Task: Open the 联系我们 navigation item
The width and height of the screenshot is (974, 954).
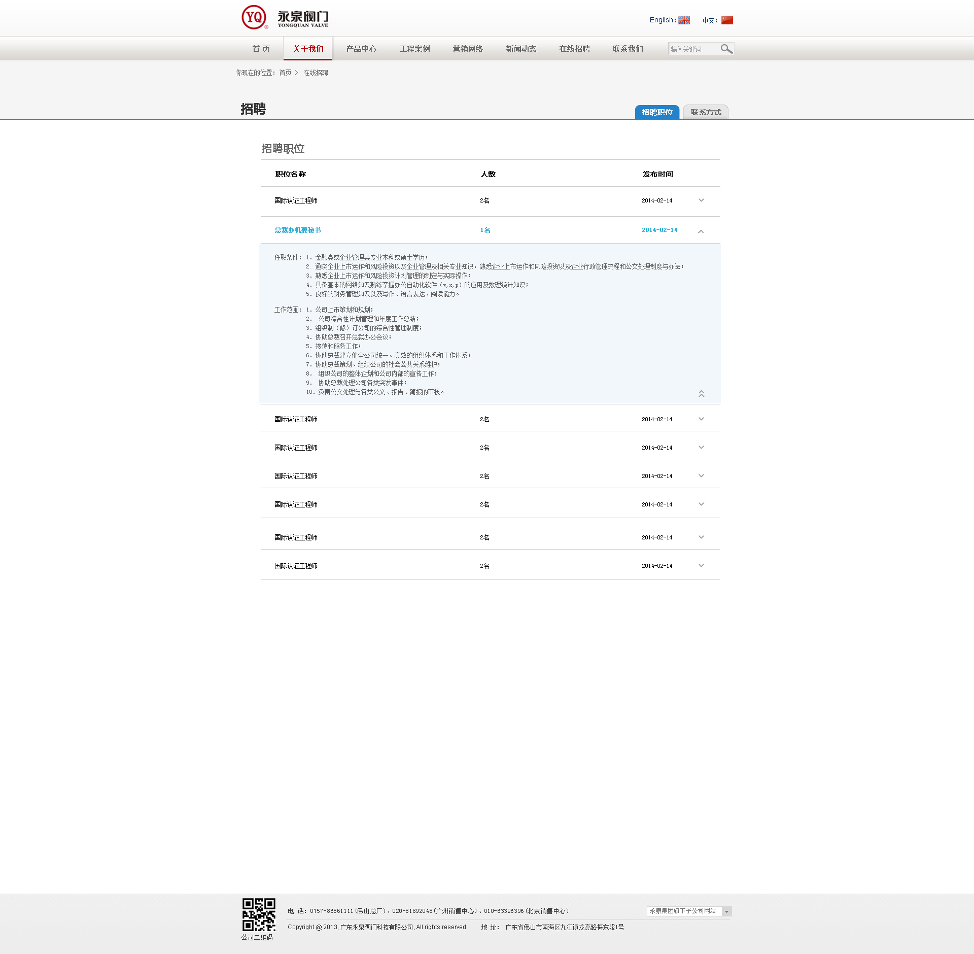Action: (x=628, y=49)
